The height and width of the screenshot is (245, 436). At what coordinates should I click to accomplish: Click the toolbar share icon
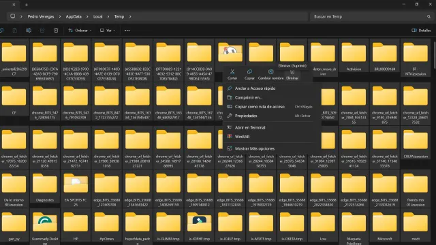pos(42,31)
